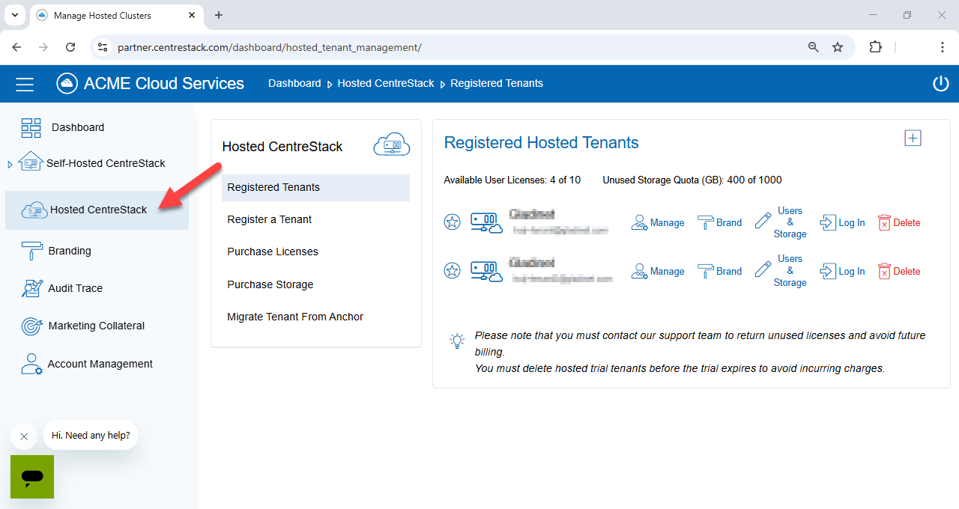This screenshot has height=509, width=959.
Task: Select Register a Tenant menu item
Action: (x=269, y=219)
